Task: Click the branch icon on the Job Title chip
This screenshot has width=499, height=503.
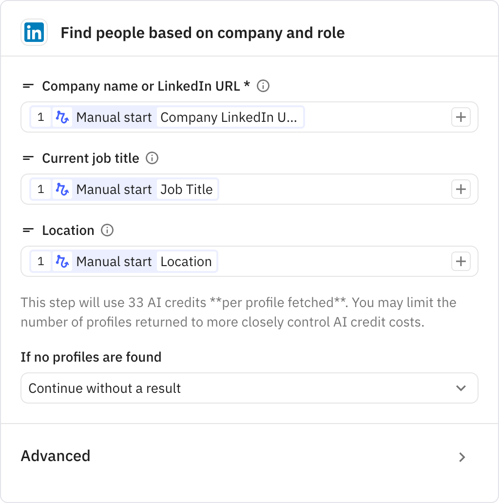Action: (x=63, y=189)
